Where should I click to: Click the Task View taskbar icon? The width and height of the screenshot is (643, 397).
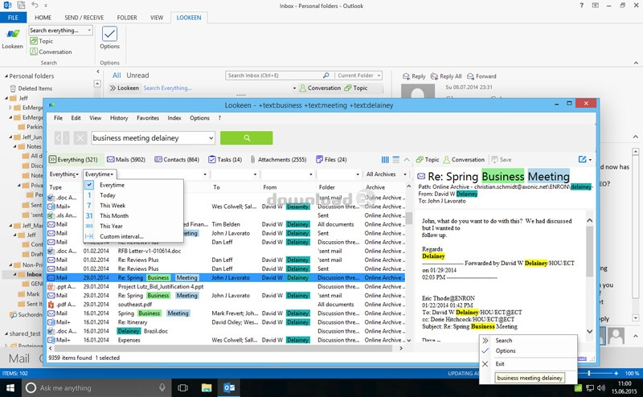pyautogui.click(x=183, y=387)
